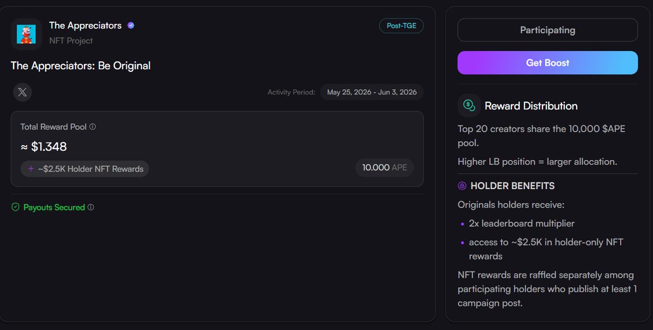This screenshot has height=330, width=653.
Task: Click the Reward Distribution coin icon
Action: pyautogui.click(x=469, y=105)
